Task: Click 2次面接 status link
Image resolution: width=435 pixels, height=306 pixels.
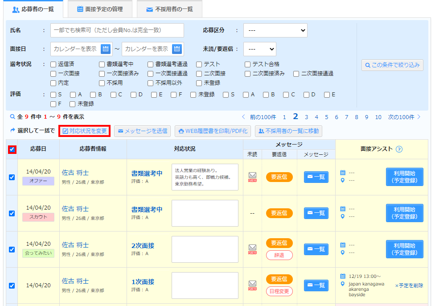Action: (x=143, y=245)
